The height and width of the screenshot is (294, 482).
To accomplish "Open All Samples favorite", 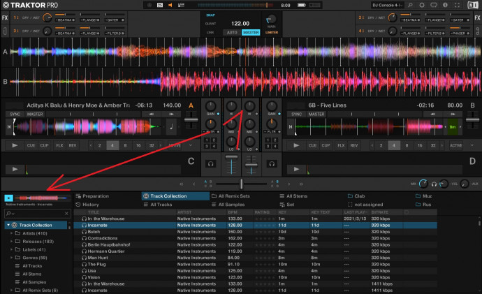I will point(228,205).
